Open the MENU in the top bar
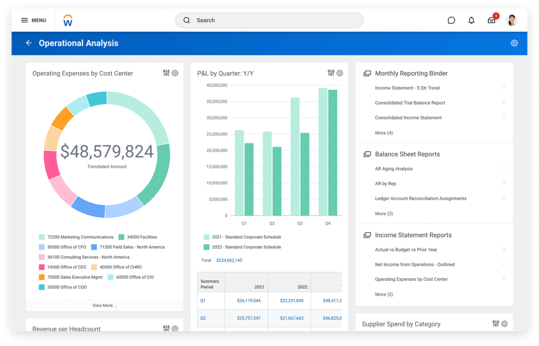The height and width of the screenshot is (346, 539). pyautogui.click(x=33, y=20)
